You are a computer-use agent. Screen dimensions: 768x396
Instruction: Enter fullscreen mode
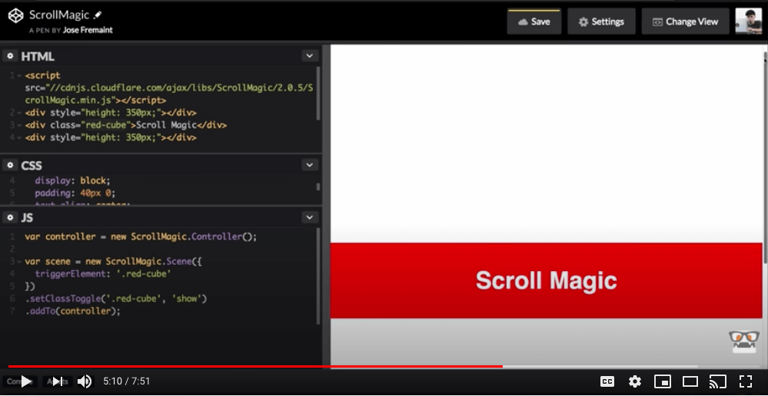[746, 381]
